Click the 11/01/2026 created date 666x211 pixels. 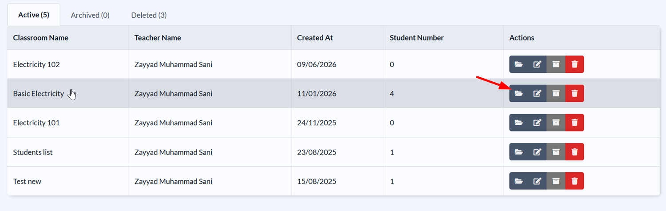click(317, 94)
